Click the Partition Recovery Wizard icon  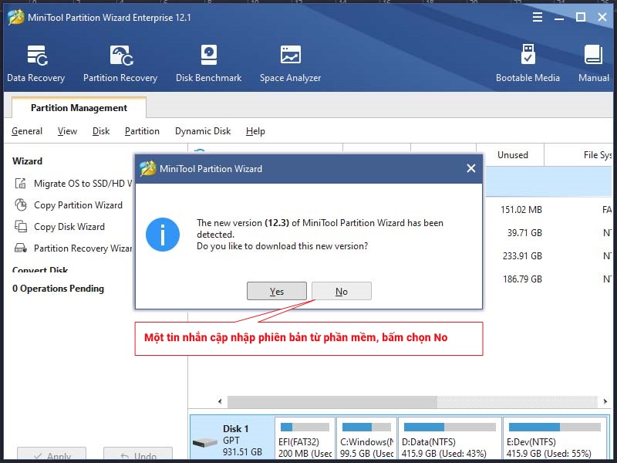[21, 248]
